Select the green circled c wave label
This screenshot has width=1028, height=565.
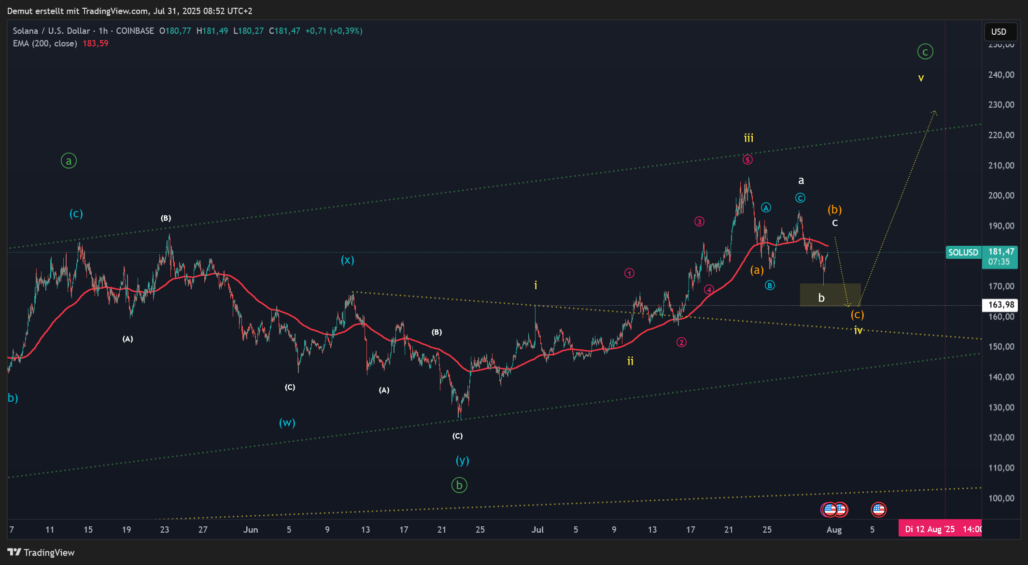[925, 52]
